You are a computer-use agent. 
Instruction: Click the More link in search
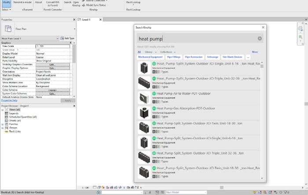point(255,52)
